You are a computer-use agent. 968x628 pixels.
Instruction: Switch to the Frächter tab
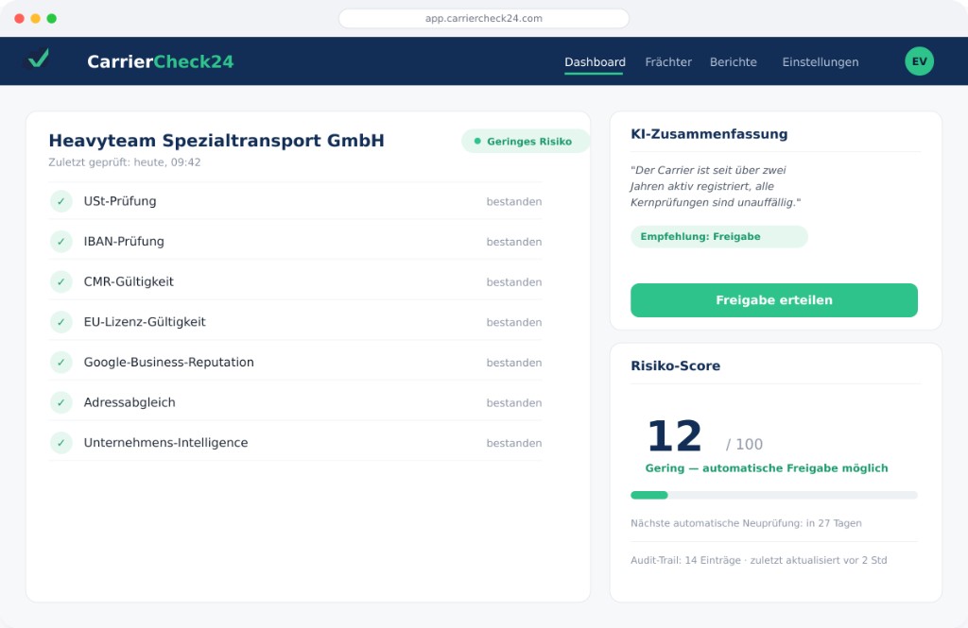(x=668, y=61)
